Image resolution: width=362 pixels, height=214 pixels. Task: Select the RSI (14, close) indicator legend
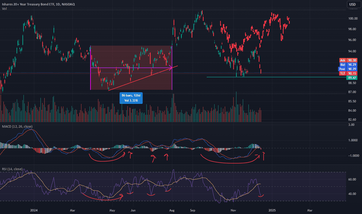pyautogui.click(x=12, y=169)
